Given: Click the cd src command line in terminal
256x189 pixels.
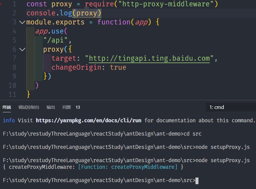Looking at the screenshot, I should point(102,134).
